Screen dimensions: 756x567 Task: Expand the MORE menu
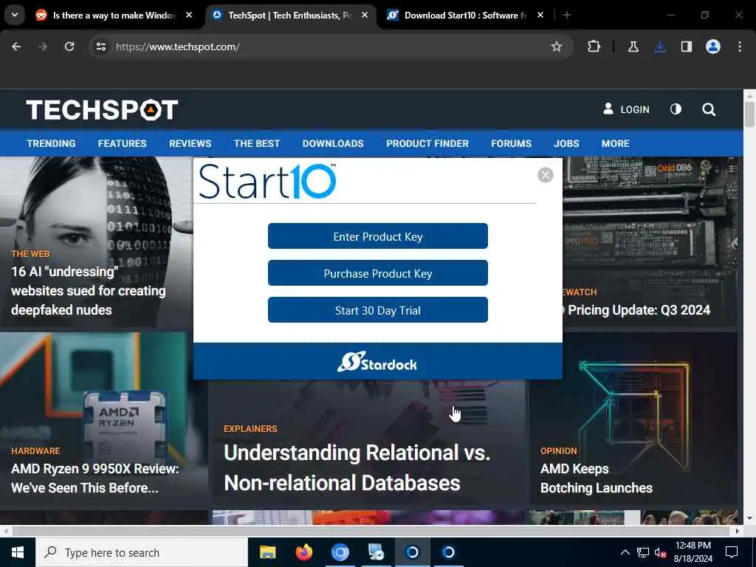point(615,144)
